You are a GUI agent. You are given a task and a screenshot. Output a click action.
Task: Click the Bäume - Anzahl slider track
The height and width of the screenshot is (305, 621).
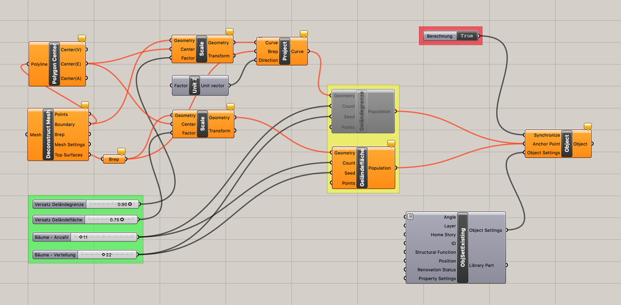pyautogui.click(x=103, y=237)
